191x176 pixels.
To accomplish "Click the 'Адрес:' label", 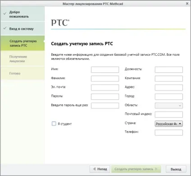I will [130, 87].
